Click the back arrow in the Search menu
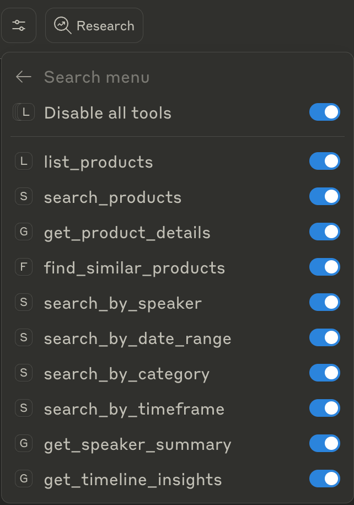The width and height of the screenshot is (354, 505). (24, 77)
